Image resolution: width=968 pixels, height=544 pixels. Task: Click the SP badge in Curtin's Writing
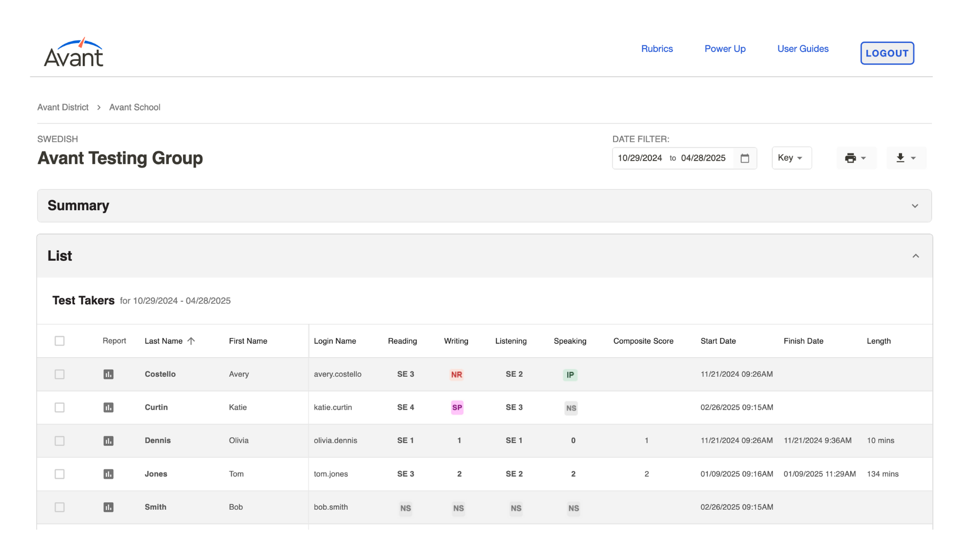pyautogui.click(x=457, y=407)
